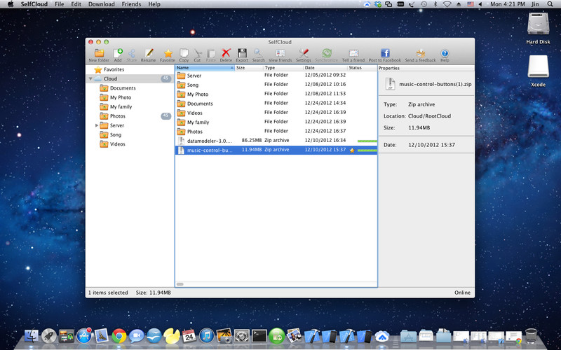Screen dimensions: 561x350
Task: Click the Add file toolbar icon
Action: (118, 55)
